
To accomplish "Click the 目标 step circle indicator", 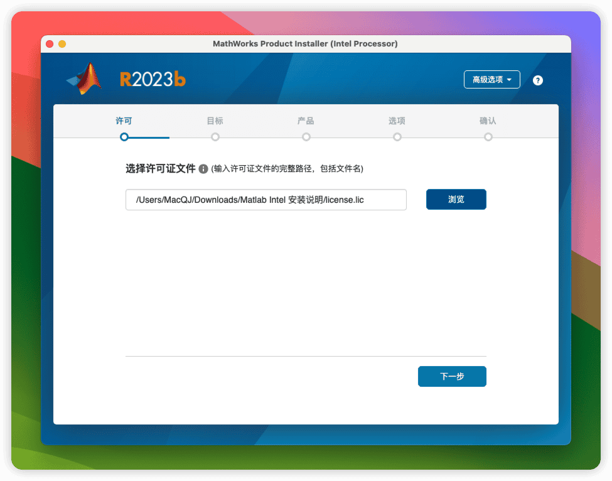I will (x=215, y=136).
